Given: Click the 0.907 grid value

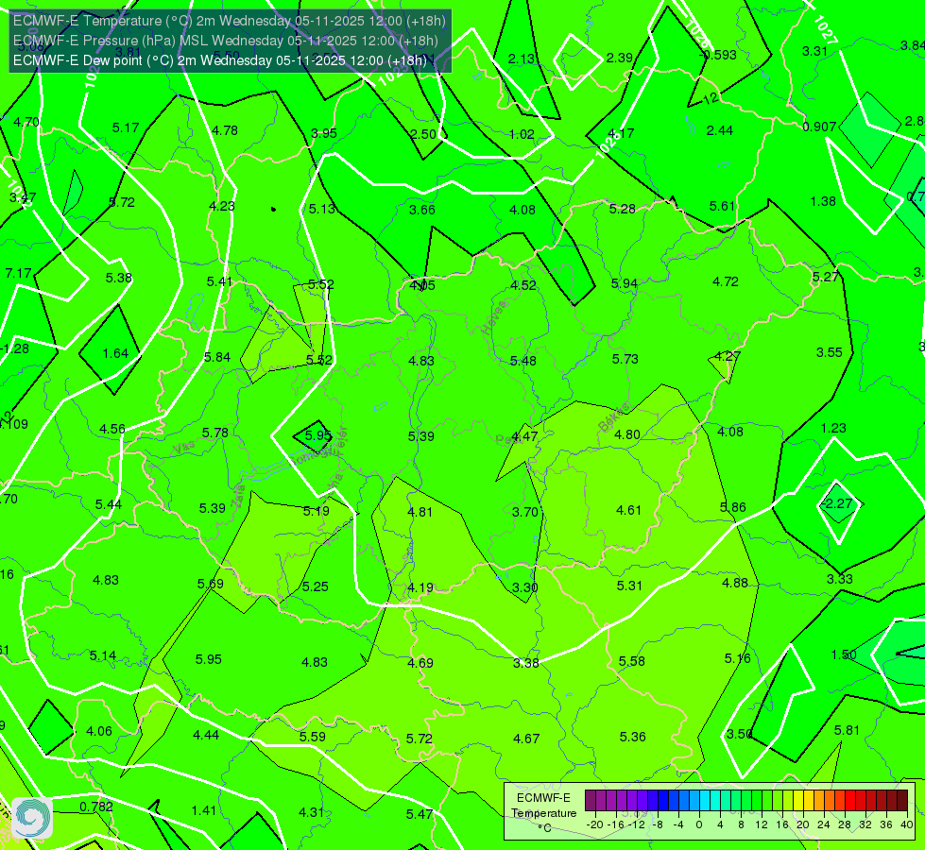Looking at the screenshot, I should coord(819,127).
